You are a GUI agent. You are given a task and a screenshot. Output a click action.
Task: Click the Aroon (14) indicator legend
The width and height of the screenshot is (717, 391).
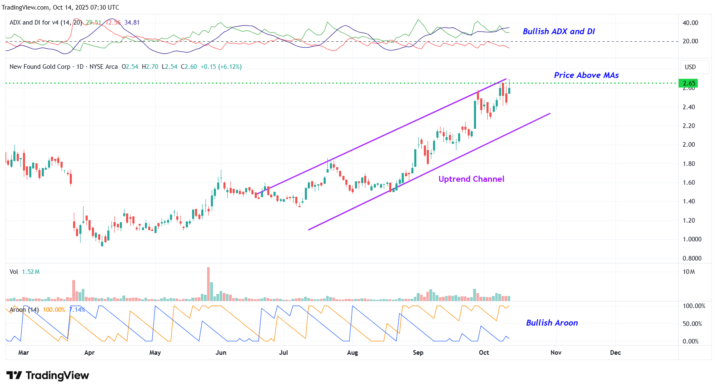click(x=24, y=310)
